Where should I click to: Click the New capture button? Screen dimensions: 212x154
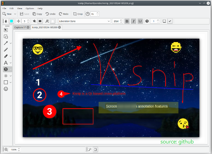point(7,14)
